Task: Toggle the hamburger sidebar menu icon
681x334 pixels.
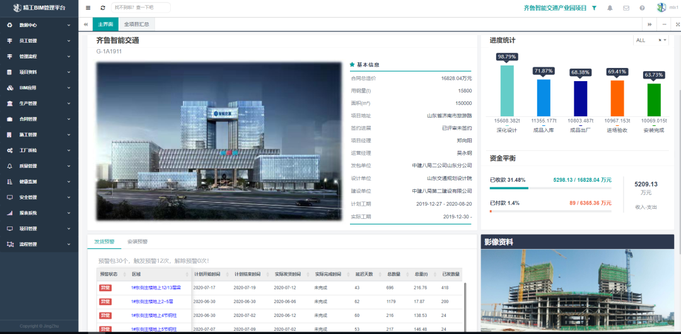Action: point(88,8)
